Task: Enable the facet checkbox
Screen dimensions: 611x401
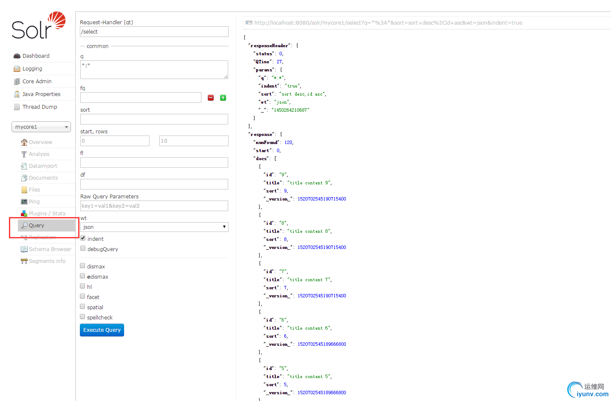Action: (82, 297)
